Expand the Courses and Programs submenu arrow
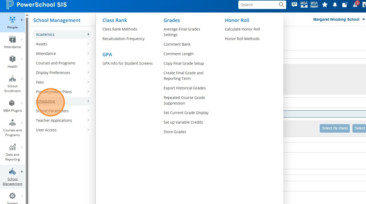This screenshot has height=204, width=366. pyautogui.click(x=88, y=63)
